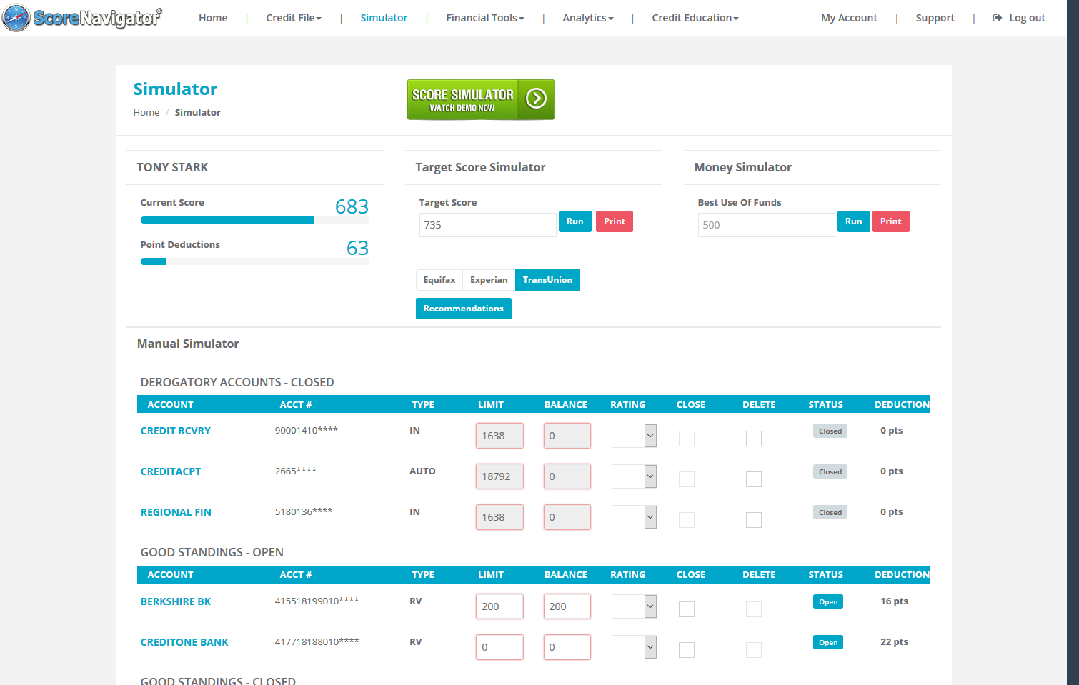Expand the Analytics menu

[x=588, y=18]
